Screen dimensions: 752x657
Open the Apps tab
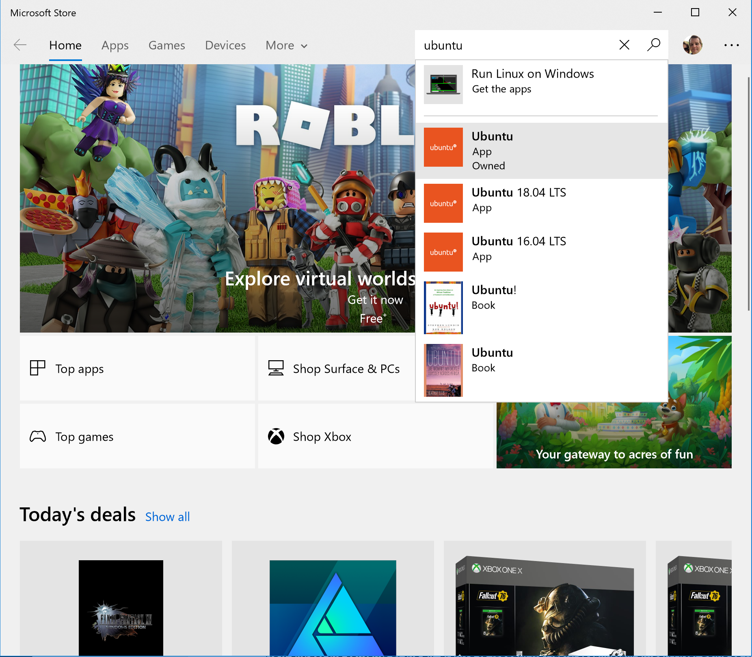tap(115, 45)
